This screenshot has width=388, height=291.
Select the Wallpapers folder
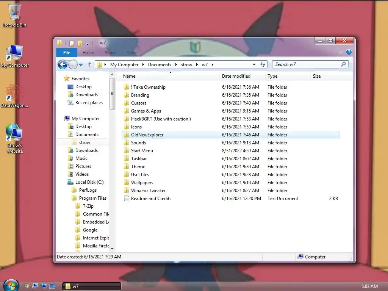coord(142,182)
